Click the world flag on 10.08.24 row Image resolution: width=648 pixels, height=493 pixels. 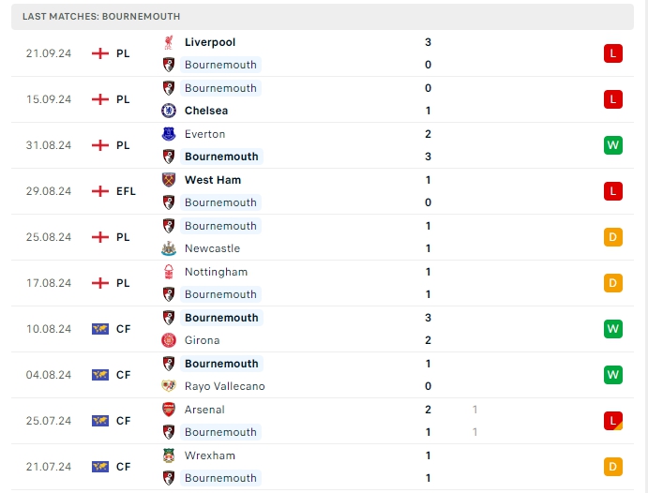click(100, 329)
